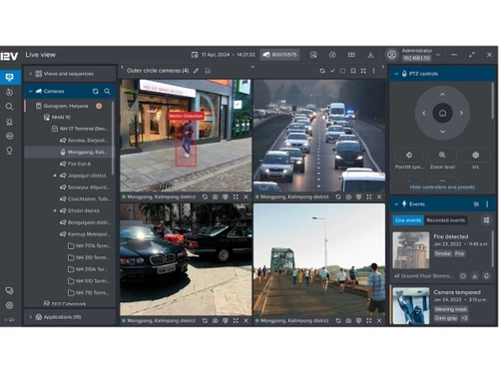Open the playback sidebar icon
499x374 pixels.
9,92
